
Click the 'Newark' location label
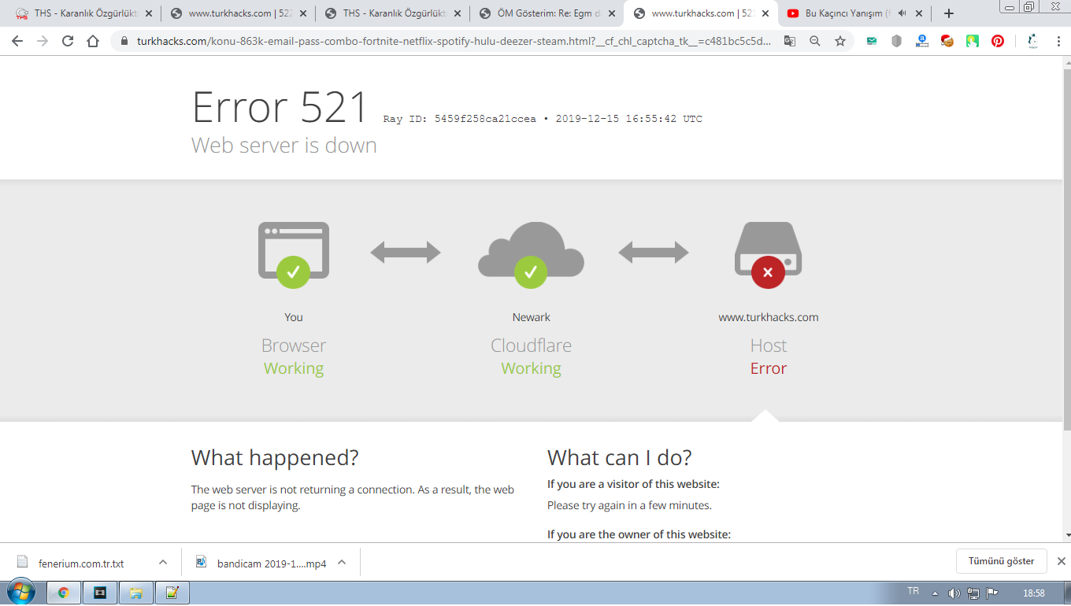tap(532, 318)
